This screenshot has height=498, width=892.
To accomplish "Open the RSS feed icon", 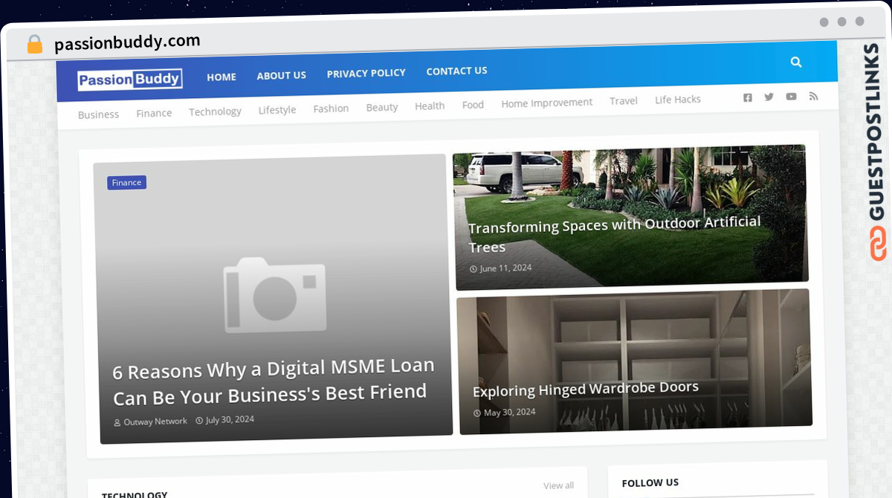I will point(813,96).
